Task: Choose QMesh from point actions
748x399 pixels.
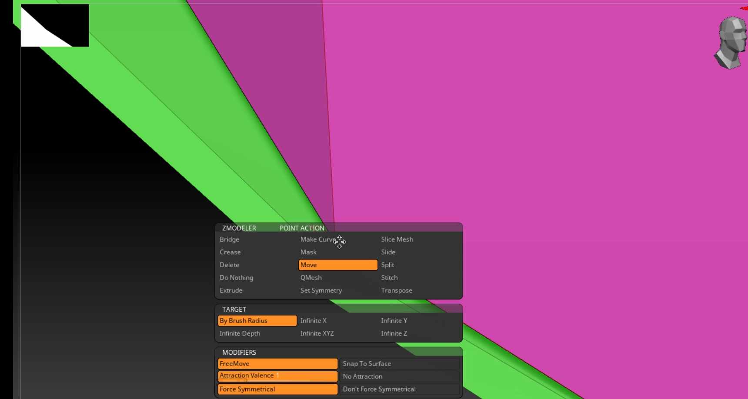Action: (311, 278)
